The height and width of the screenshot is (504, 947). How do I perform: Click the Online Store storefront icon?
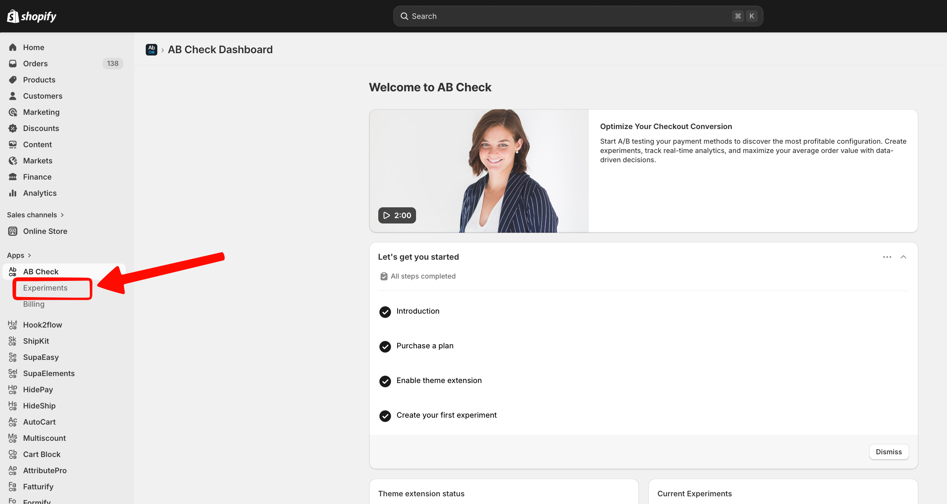click(13, 231)
